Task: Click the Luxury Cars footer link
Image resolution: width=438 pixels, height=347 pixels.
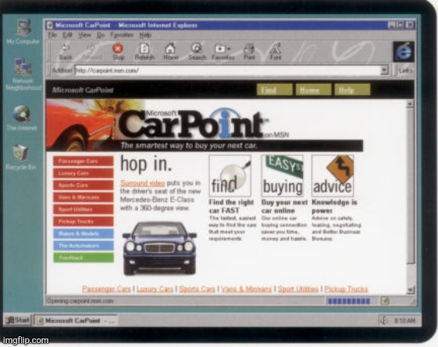Action: 155,289
